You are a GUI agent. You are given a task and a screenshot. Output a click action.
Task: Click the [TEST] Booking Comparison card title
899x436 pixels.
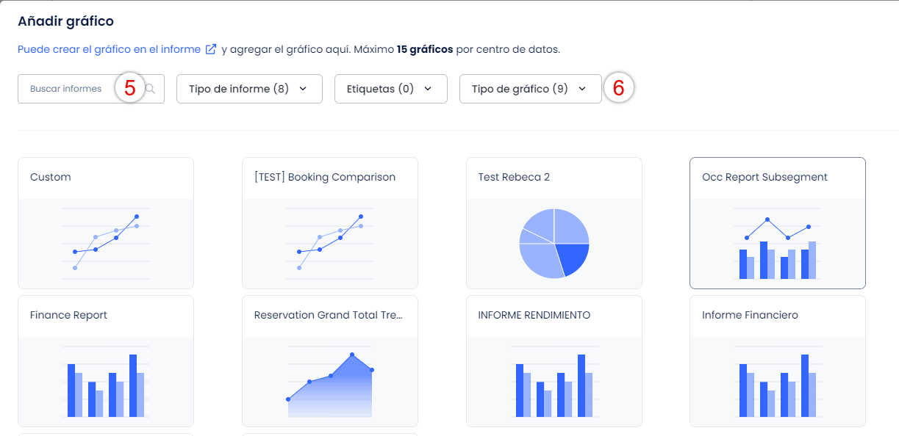(325, 177)
